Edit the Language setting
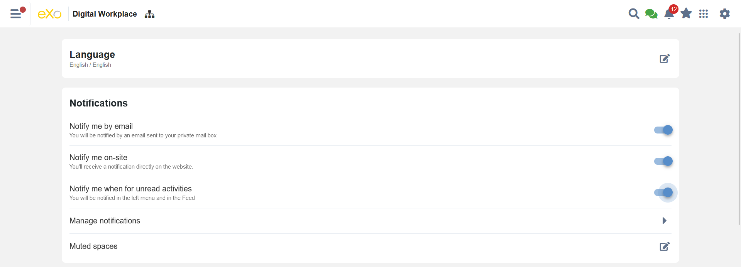Image resolution: width=741 pixels, height=267 pixels. pyautogui.click(x=664, y=59)
